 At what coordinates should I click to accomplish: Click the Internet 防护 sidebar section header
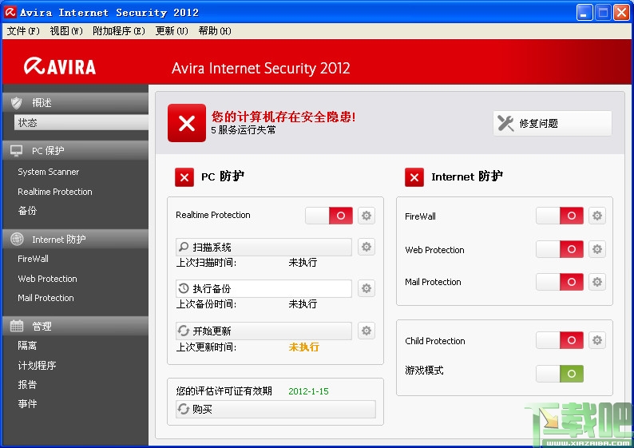click(x=76, y=239)
